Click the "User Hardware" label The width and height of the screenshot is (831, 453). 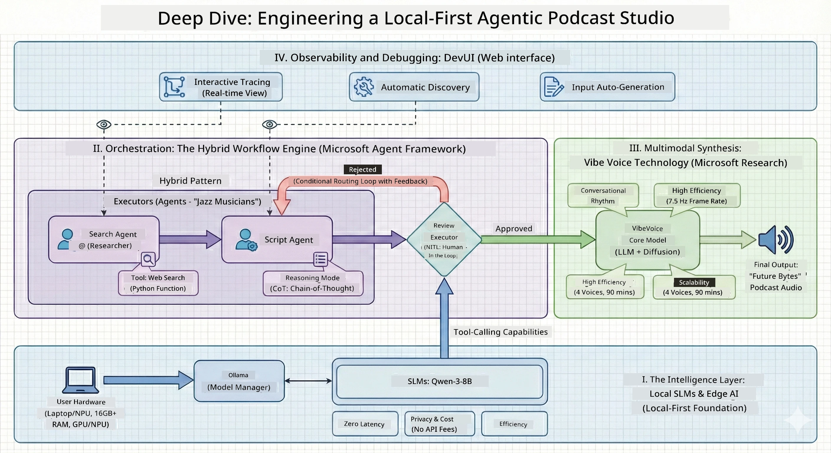pos(81,402)
